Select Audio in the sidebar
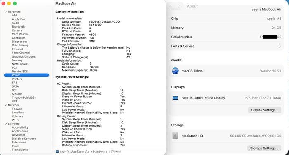Viewport: 289px width, 155px height. pos(16,23)
